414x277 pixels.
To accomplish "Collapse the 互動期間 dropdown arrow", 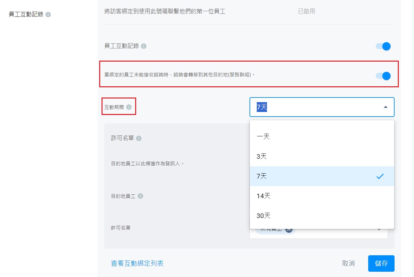I will (x=385, y=107).
